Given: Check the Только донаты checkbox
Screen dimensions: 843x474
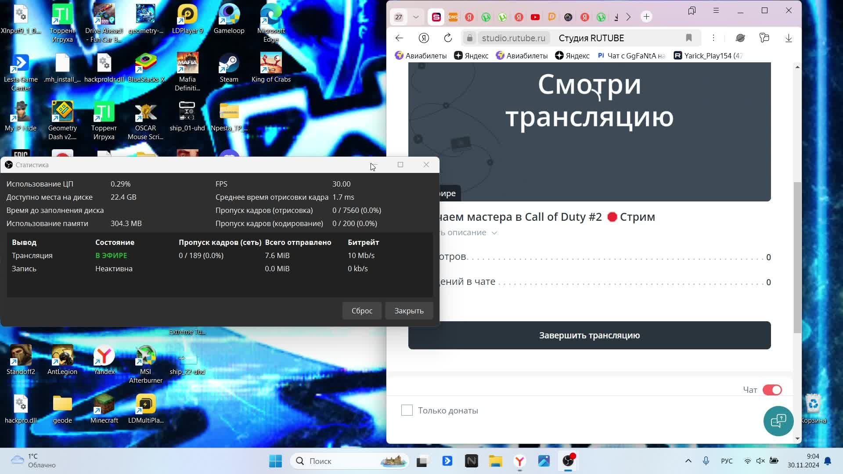Looking at the screenshot, I should click(x=407, y=410).
